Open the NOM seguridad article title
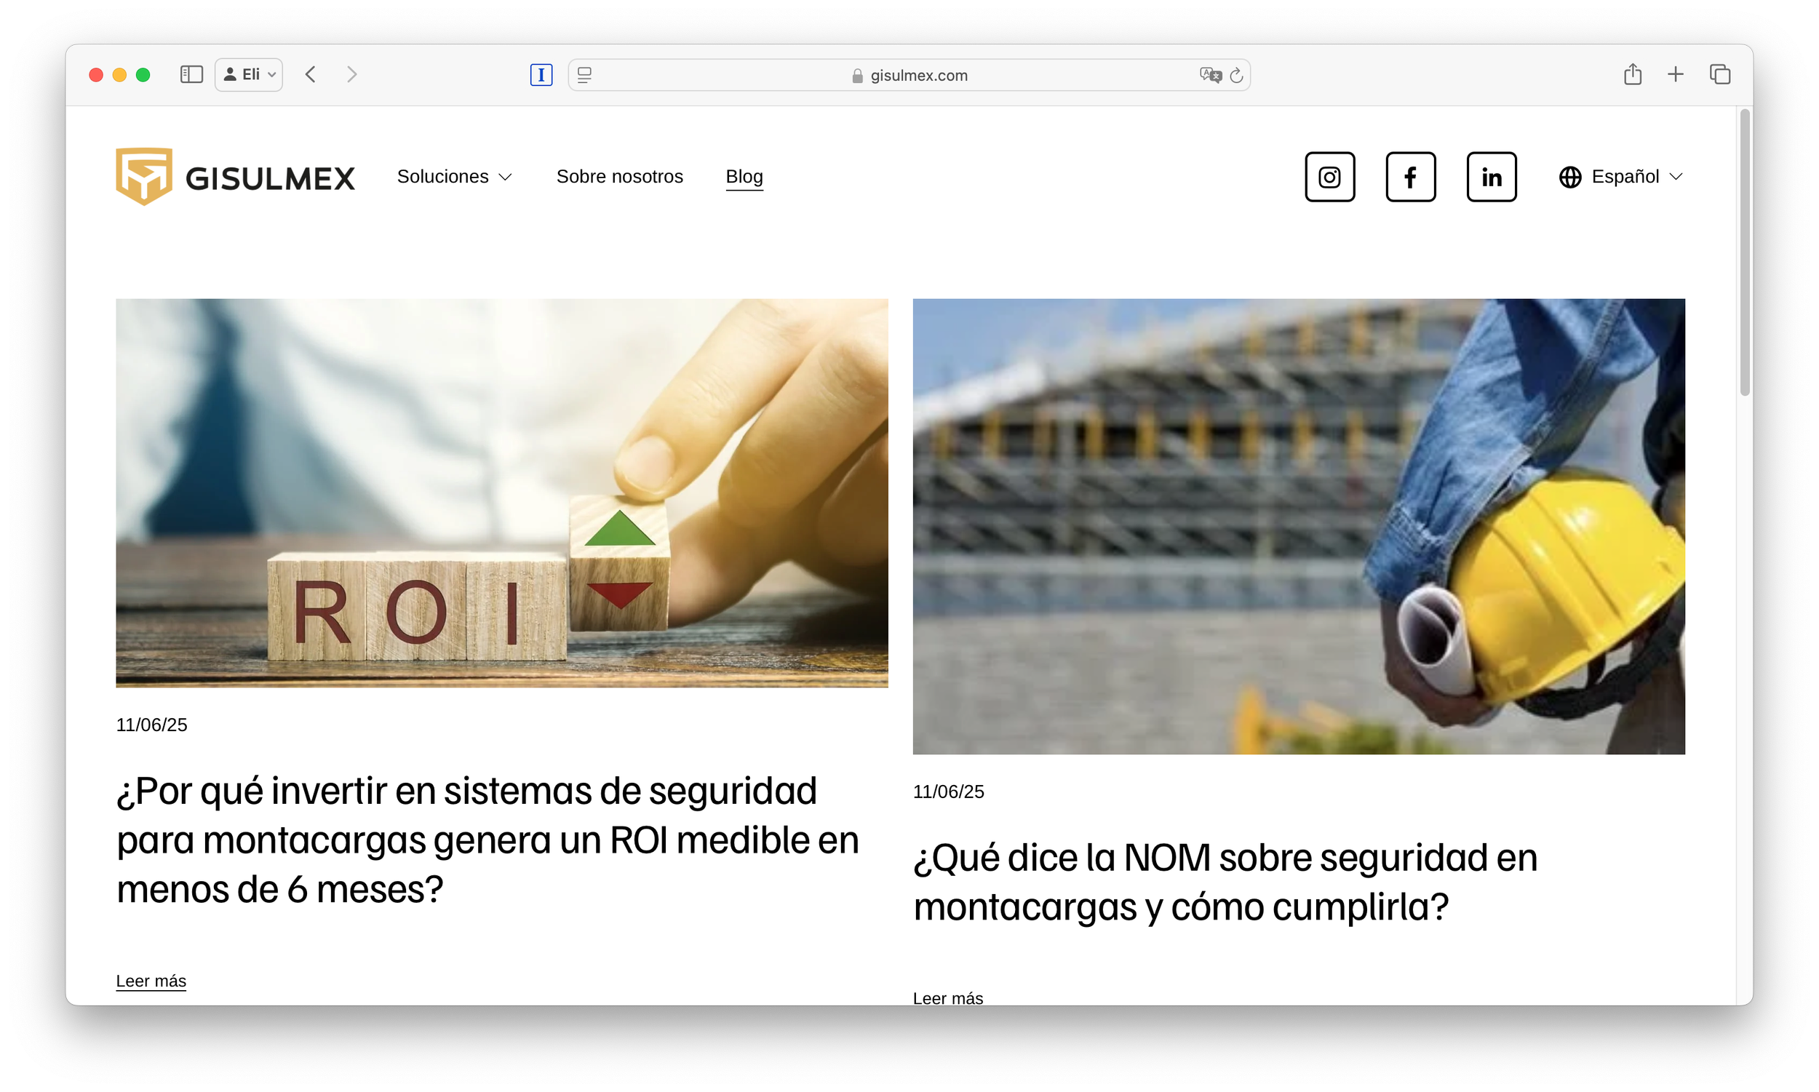 [x=1225, y=882]
